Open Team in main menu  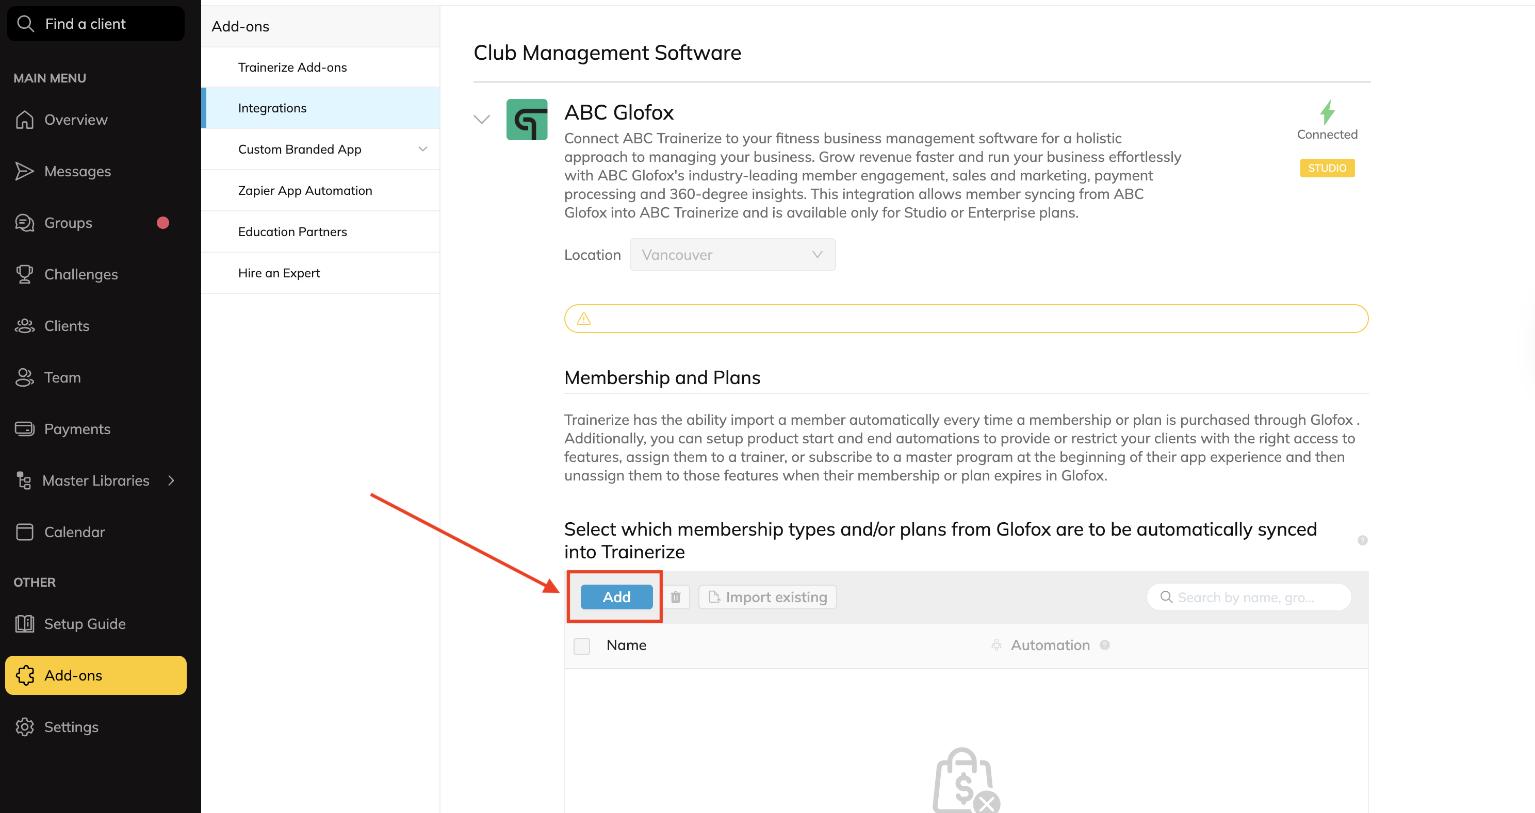pos(62,377)
